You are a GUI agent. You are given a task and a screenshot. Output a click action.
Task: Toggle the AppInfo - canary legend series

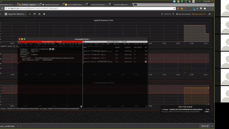[8, 46]
